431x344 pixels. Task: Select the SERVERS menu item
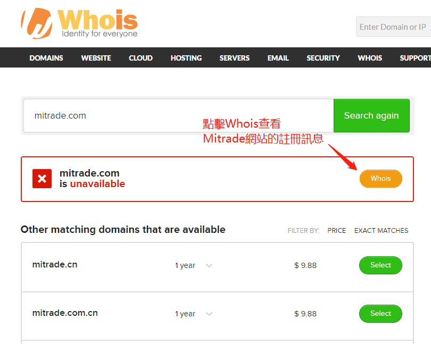click(x=235, y=58)
